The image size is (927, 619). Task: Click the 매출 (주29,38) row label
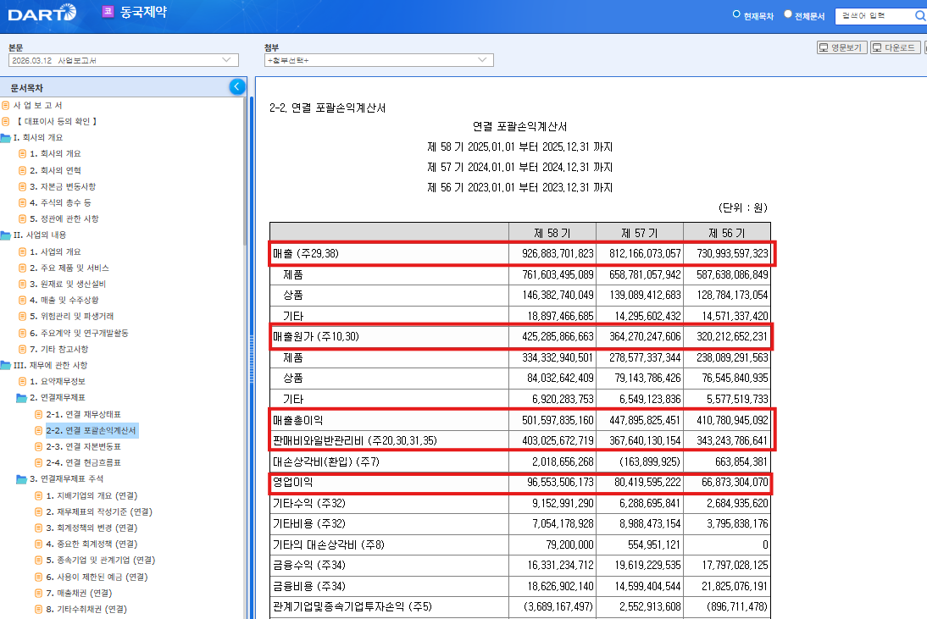tap(306, 254)
